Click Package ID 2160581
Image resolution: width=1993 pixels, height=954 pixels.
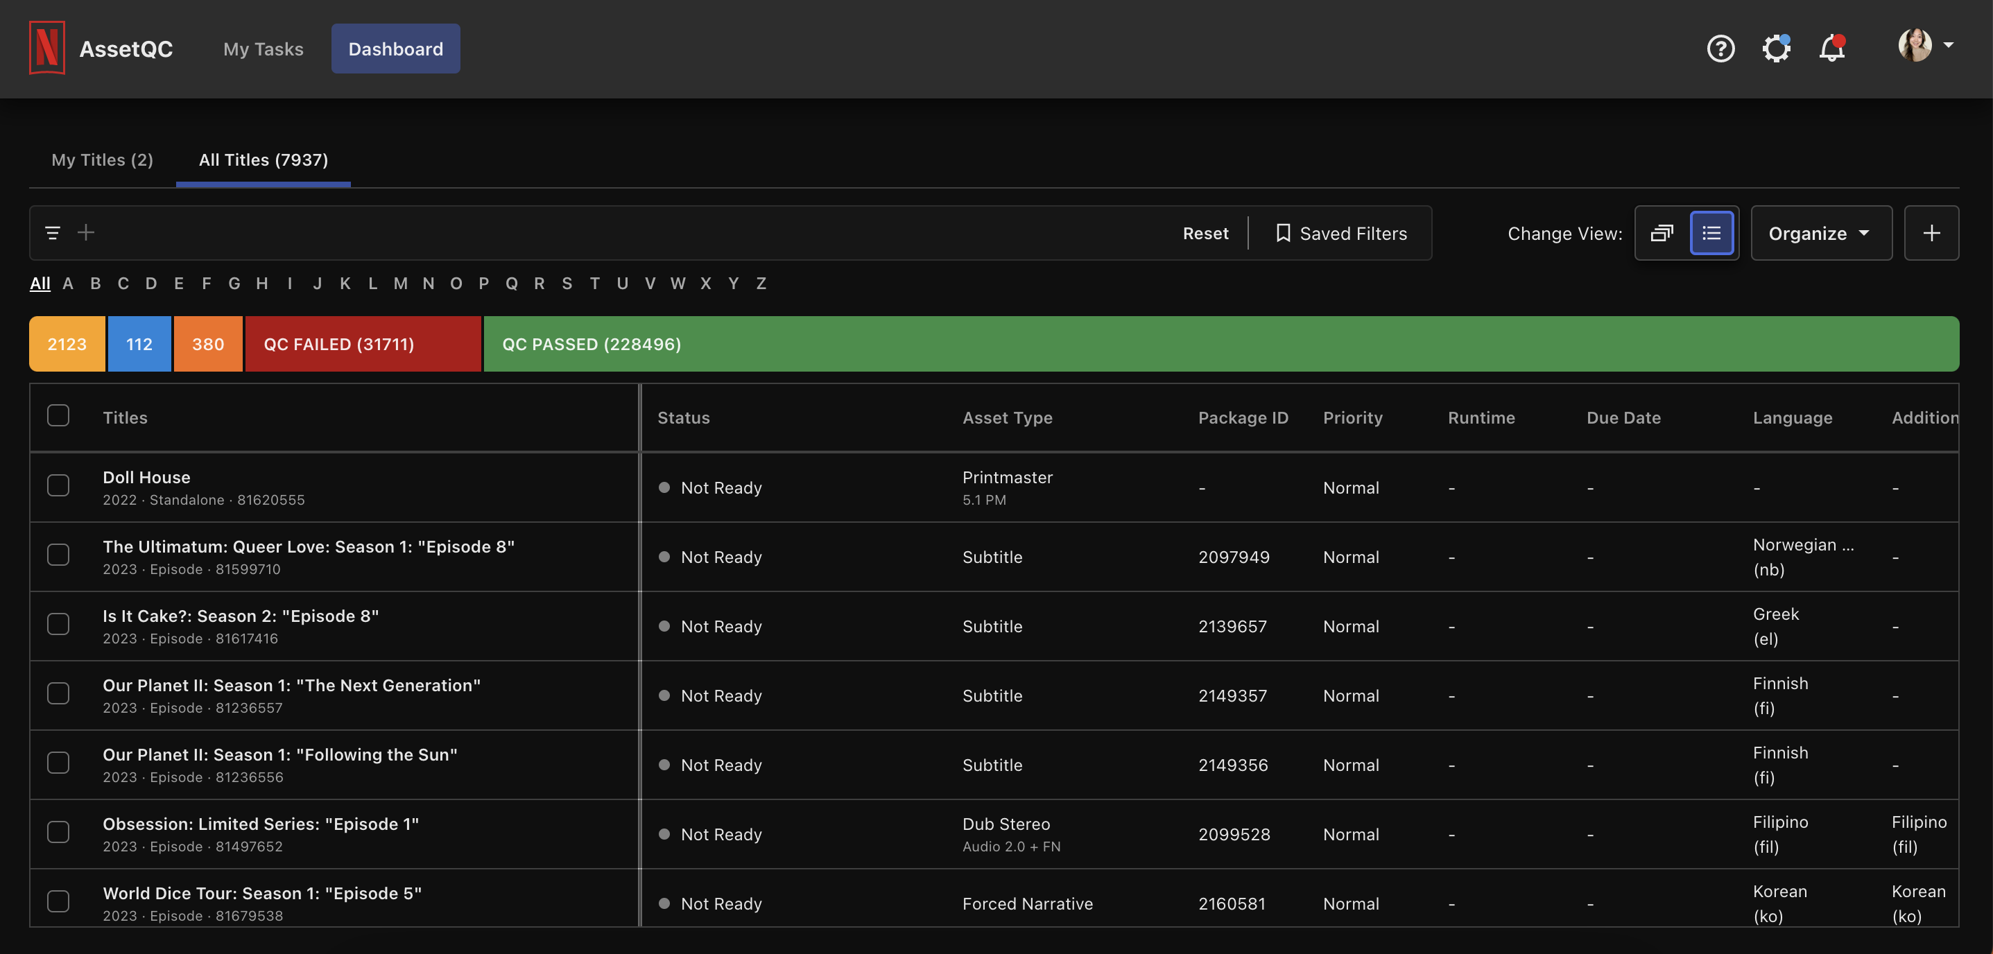pos(1232,903)
